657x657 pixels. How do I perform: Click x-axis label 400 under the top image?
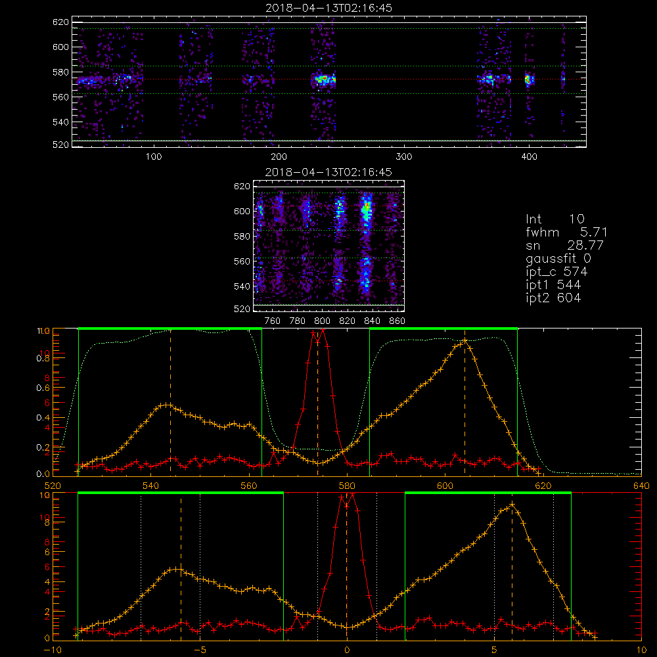tap(529, 157)
